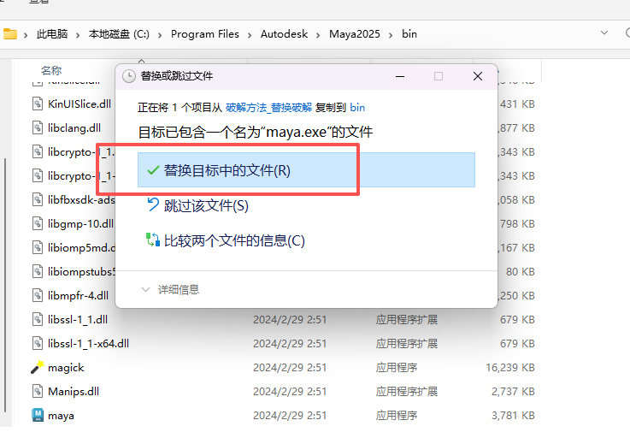630x438 pixels.
Task: Select 替换目标中的文件(R) option
Action: point(227,170)
